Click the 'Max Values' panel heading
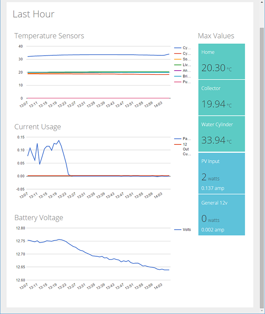 coord(216,36)
